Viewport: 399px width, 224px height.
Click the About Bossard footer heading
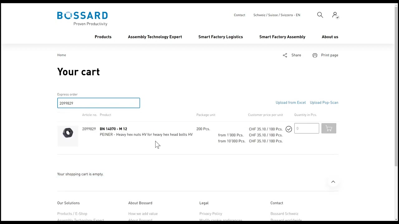[140, 203]
